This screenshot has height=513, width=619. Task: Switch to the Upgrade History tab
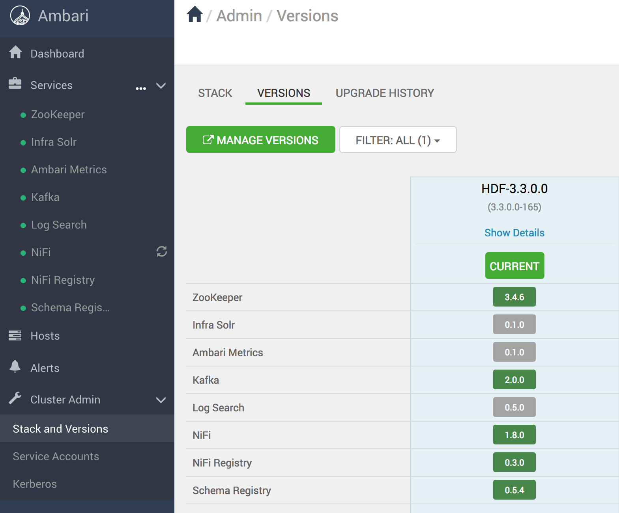(x=385, y=93)
